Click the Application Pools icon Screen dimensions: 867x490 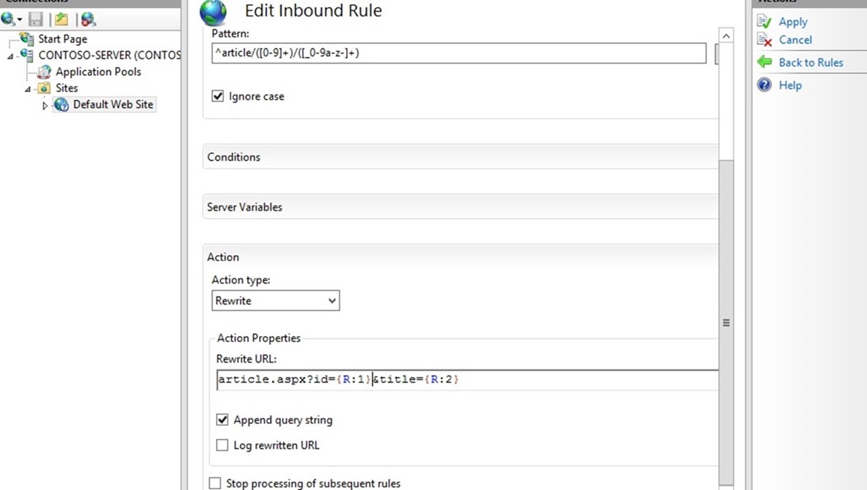[x=44, y=72]
